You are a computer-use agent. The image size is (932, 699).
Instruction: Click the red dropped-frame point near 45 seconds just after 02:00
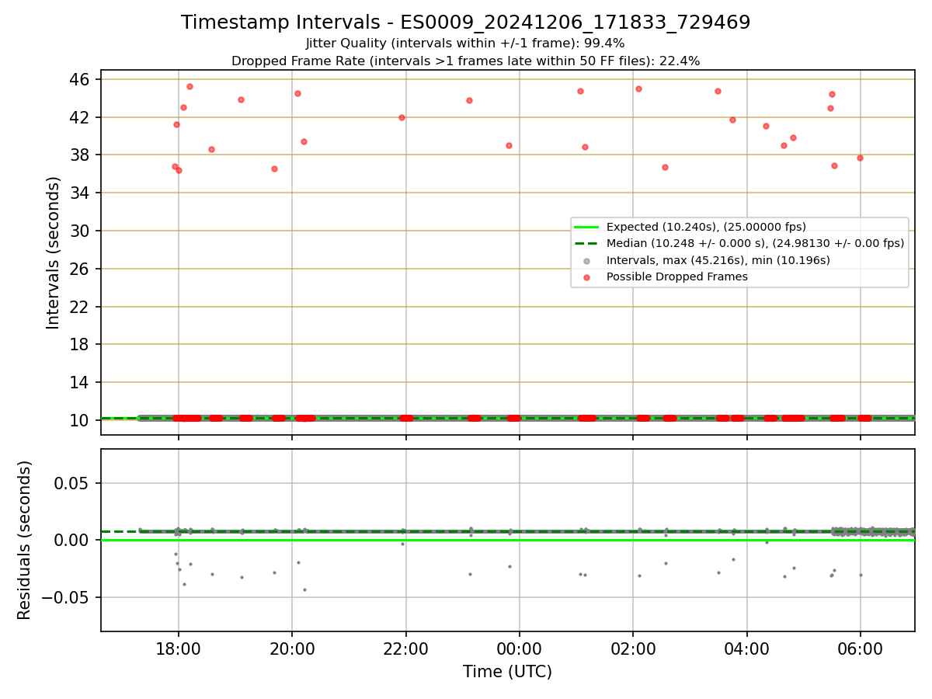(638, 89)
